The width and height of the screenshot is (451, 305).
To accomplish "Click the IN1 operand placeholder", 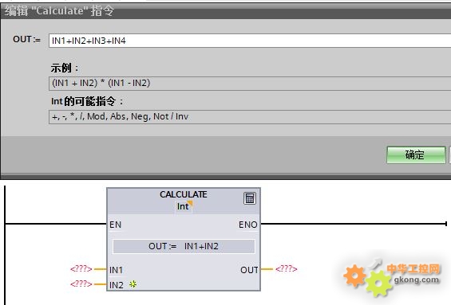I will tap(81, 269).
